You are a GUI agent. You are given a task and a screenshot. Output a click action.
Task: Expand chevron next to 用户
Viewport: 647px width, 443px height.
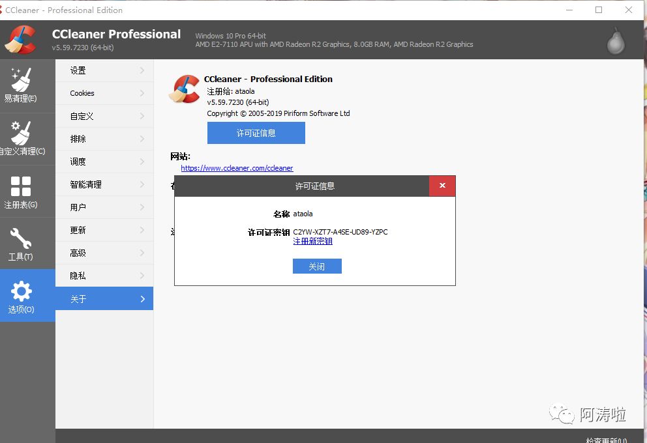tap(142, 207)
